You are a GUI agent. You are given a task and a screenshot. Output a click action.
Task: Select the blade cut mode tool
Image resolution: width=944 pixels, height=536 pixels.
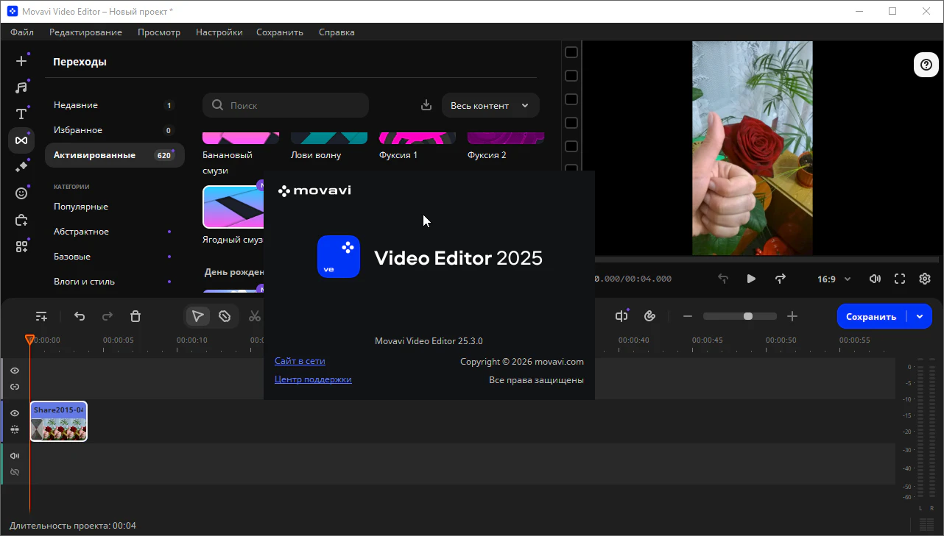225,316
